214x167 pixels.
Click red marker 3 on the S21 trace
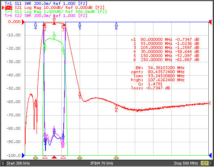[x=63, y=27]
